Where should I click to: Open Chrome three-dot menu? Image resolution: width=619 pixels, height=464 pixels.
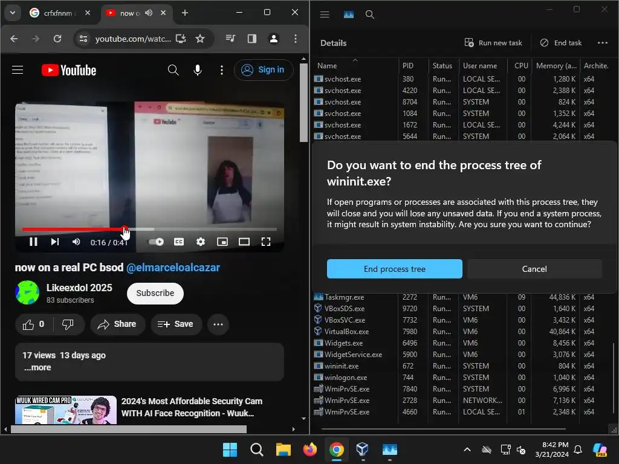(x=295, y=39)
